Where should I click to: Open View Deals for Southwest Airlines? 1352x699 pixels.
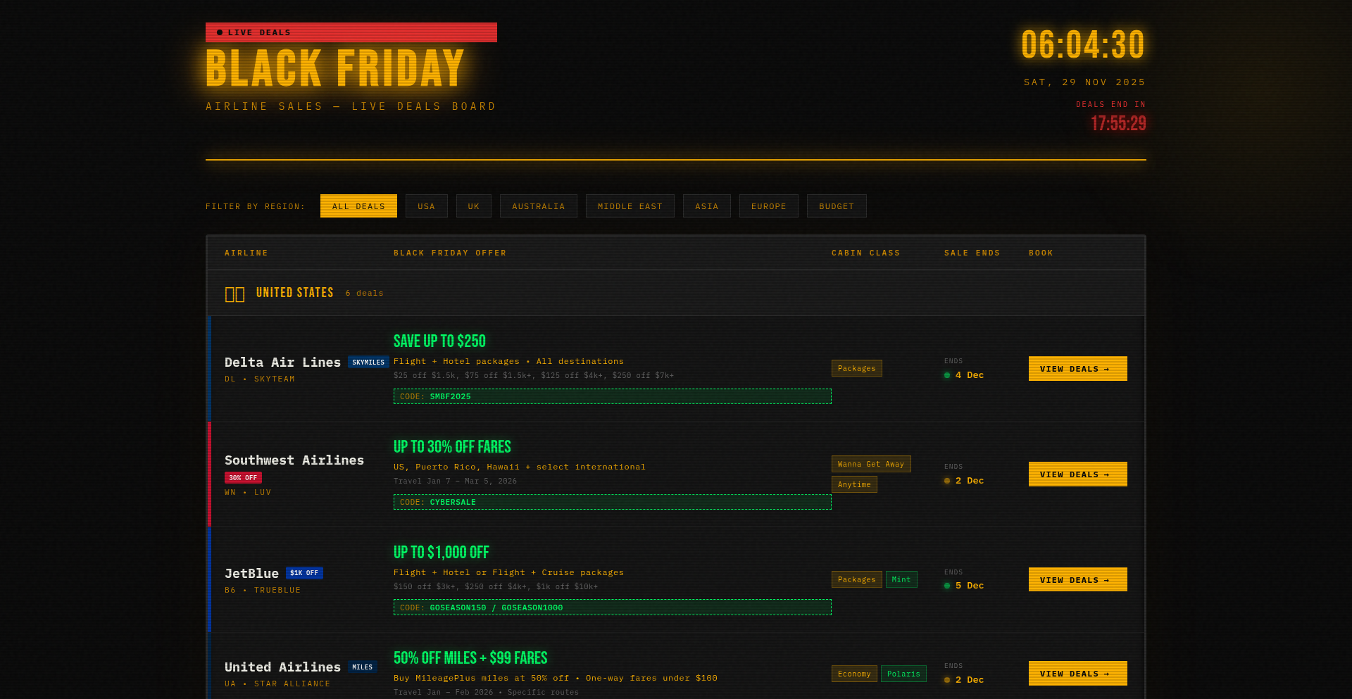(x=1078, y=474)
